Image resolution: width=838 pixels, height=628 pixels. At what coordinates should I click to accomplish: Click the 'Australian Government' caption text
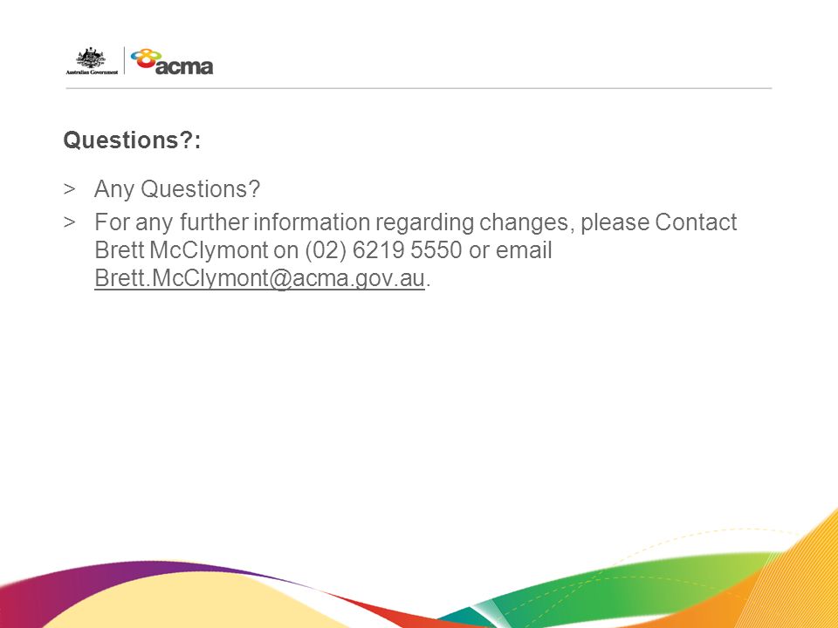pos(92,72)
